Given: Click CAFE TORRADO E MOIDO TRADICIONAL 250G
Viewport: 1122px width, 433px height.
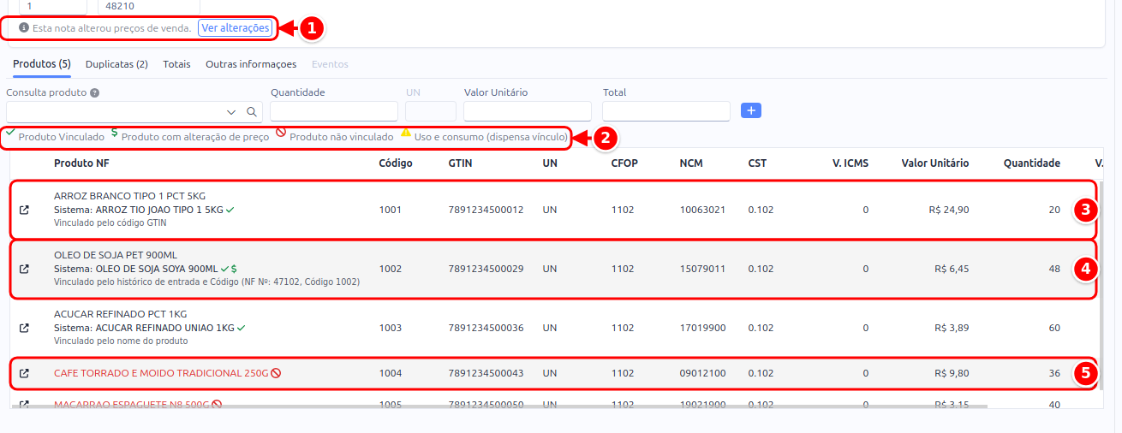Looking at the screenshot, I should click(161, 373).
